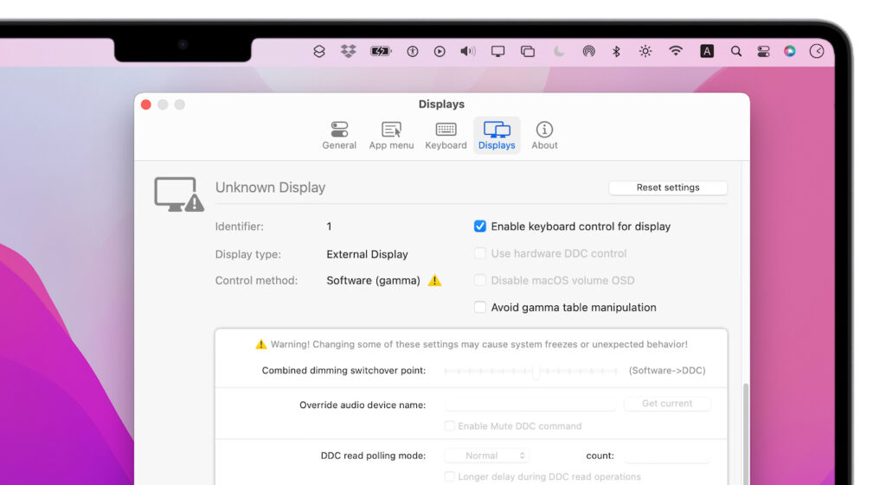Open the display brightness monitor menu icon

[498, 51]
